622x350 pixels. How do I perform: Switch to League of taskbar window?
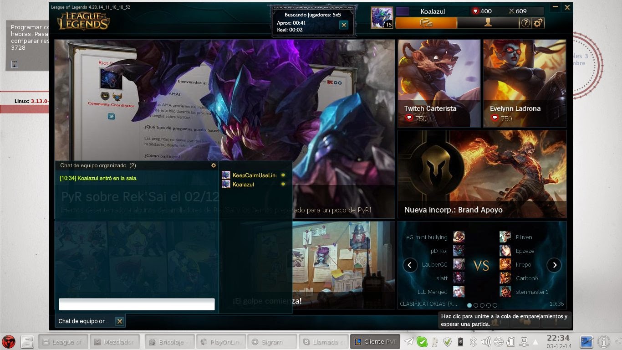coord(63,341)
